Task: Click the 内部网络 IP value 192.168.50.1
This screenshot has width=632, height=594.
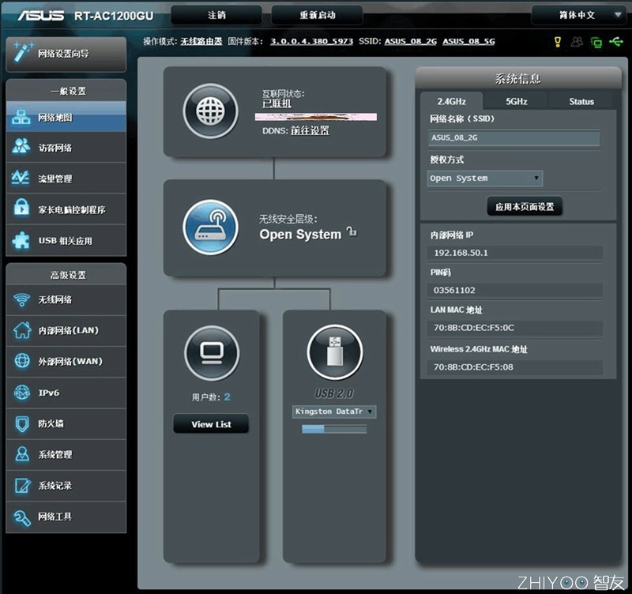Action: [515, 253]
